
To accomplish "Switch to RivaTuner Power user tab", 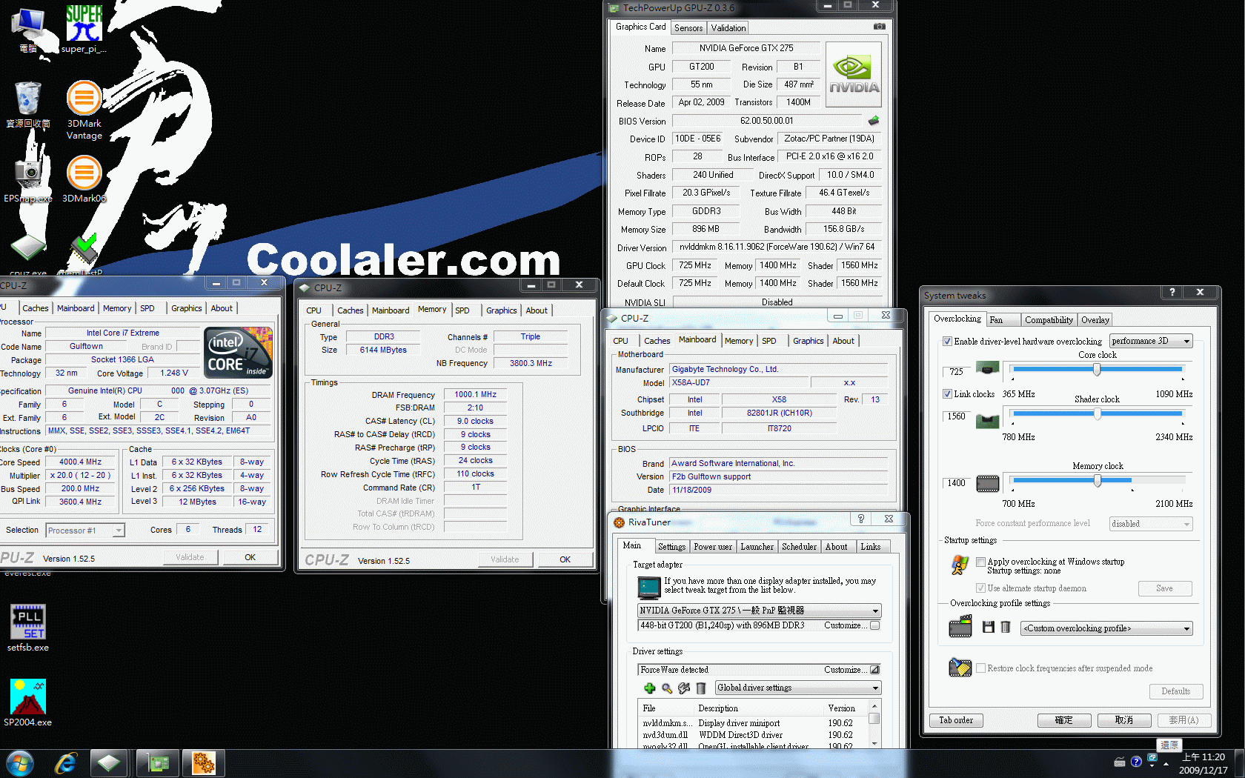I will [x=712, y=547].
